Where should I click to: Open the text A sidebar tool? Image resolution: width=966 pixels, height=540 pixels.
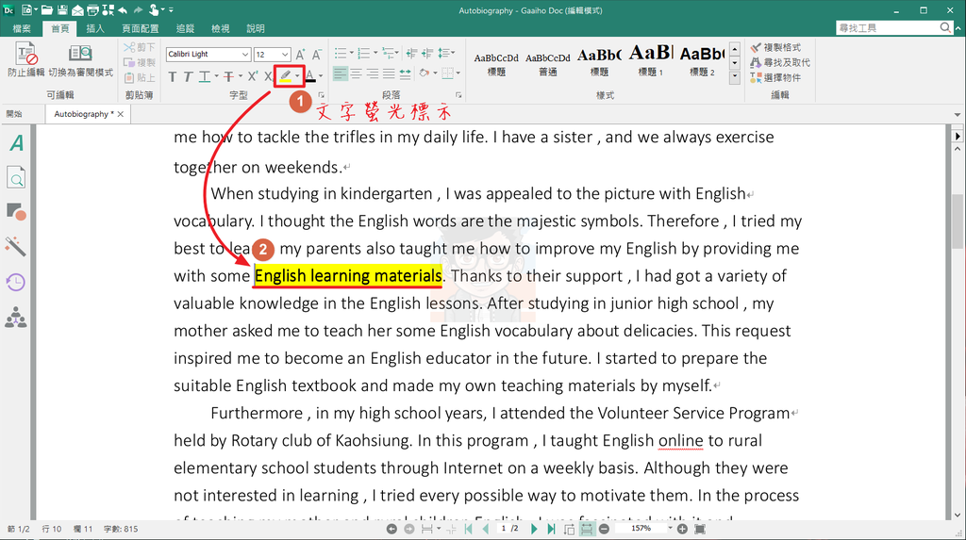[x=16, y=143]
